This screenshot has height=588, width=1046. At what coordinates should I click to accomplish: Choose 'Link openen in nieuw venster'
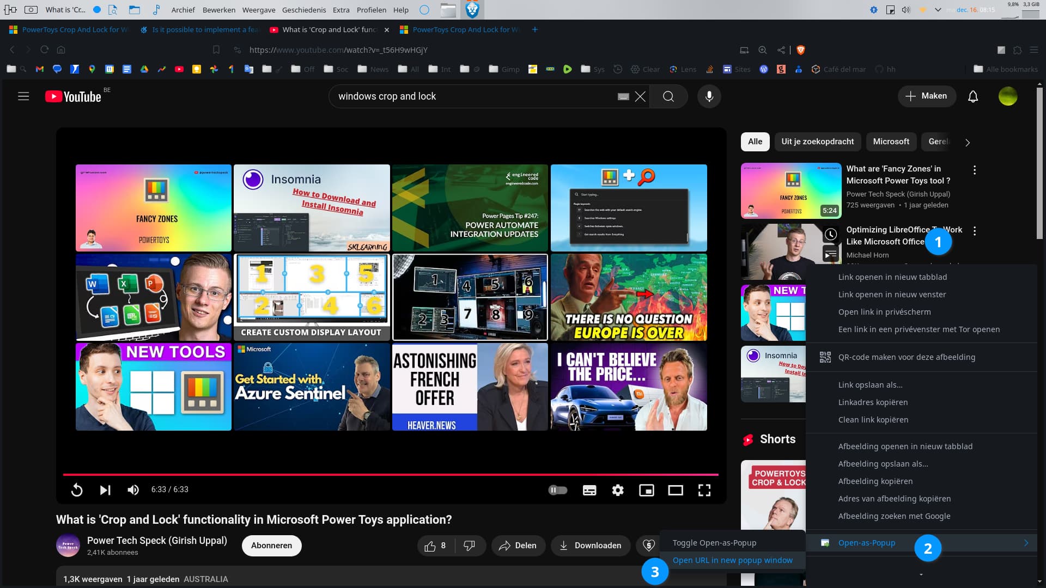click(x=892, y=295)
